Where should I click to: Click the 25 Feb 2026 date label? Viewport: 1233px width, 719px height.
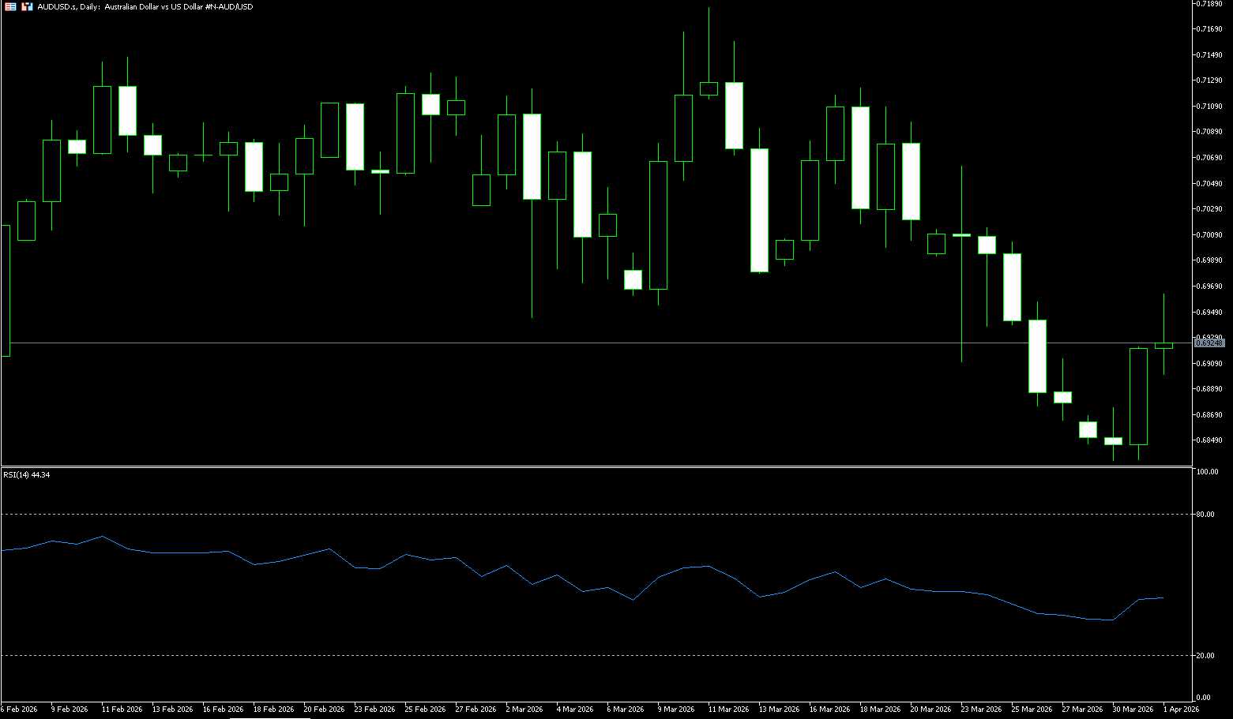pos(425,710)
